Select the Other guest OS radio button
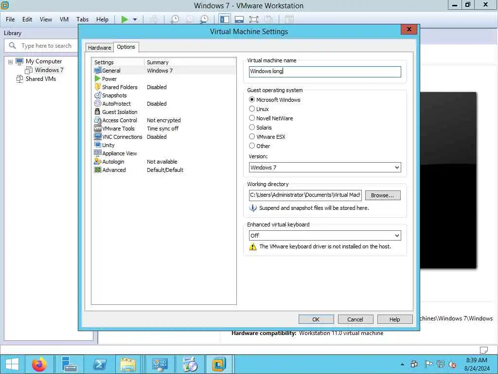 [252, 146]
